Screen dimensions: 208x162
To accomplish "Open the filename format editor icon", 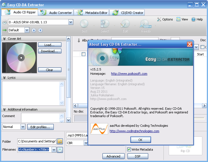I will point(60,150).
